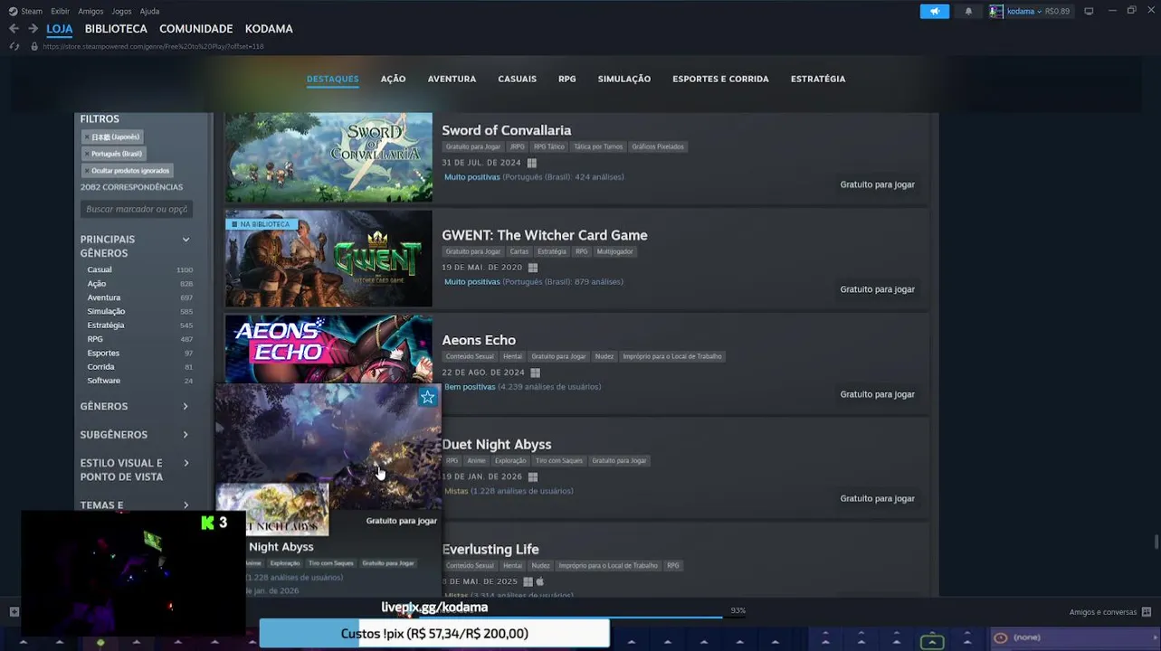This screenshot has width=1161, height=651.
Task: Open the Steam menu
Action: (32, 11)
